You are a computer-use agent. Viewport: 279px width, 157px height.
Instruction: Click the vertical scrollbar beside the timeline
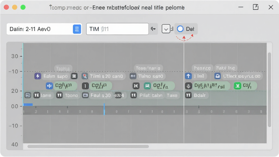pyautogui.click(x=269, y=90)
